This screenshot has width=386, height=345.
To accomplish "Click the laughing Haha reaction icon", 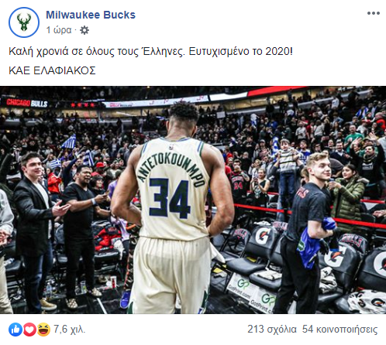I will [43, 330].
